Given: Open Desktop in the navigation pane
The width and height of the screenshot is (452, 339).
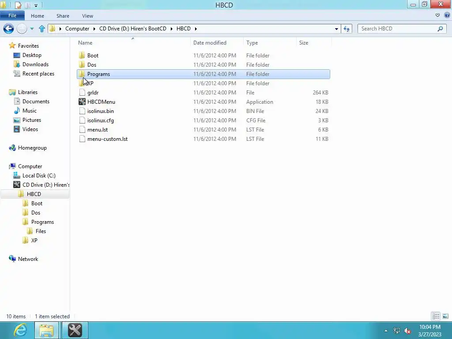Looking at the screenshot, I should pyautogui.click(x=32, y=55).
